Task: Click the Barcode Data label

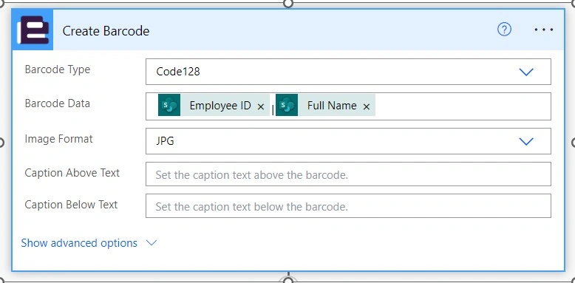Action: click(57, 103)
